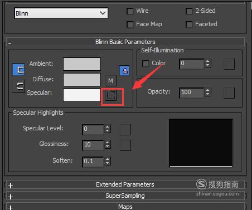Expand the SuperSampling rollout
Viewport: 252px width, 210px height.
coord(125,196)
